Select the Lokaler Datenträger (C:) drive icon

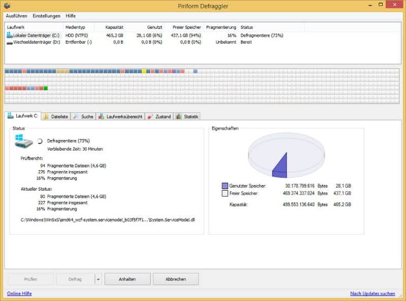point(10,35)
